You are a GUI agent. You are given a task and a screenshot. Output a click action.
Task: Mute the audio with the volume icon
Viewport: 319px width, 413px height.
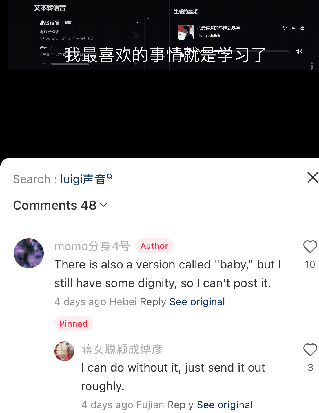299,51
